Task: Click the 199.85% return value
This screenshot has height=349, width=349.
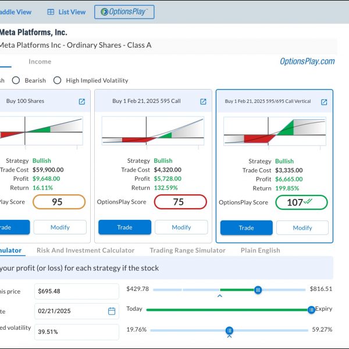Action: click(x=287, y=188)
